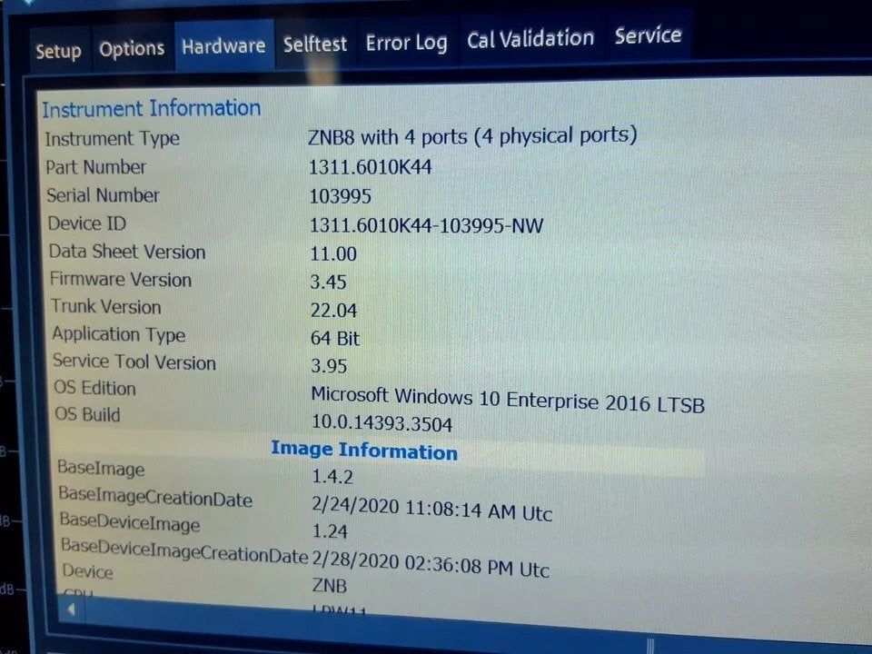Click the BaseDeviceImageCreationDate label
Image resolution: width=872 pixels, height=654 pixels.
184,550
